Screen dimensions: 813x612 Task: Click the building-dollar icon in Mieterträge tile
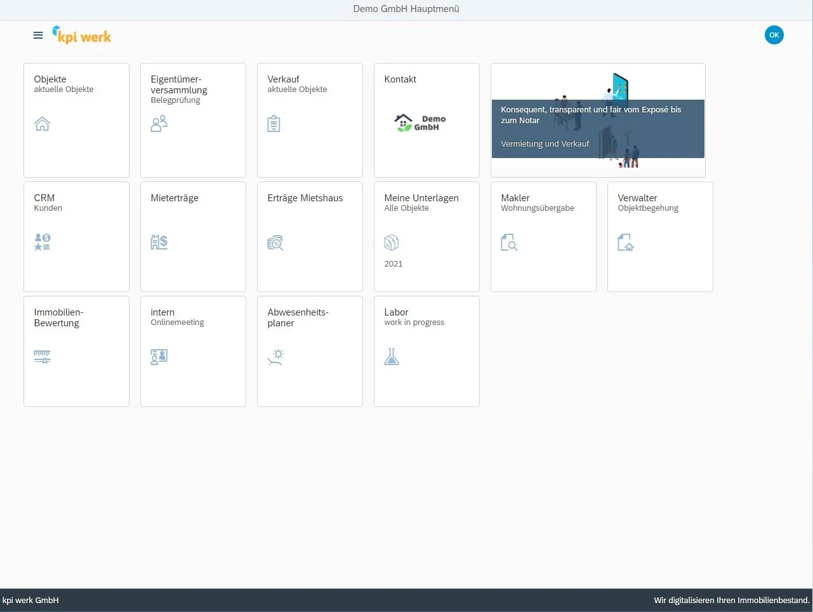(159, 242)
